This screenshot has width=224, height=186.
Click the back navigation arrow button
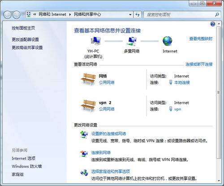(x=8, y=15)
